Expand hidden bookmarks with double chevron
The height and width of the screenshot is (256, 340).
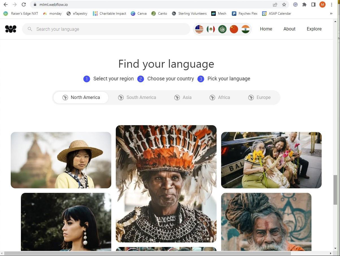pyautogui.click(x=331, y=13)
